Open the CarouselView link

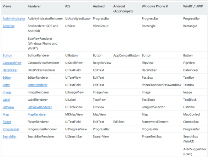coord(12,63)
